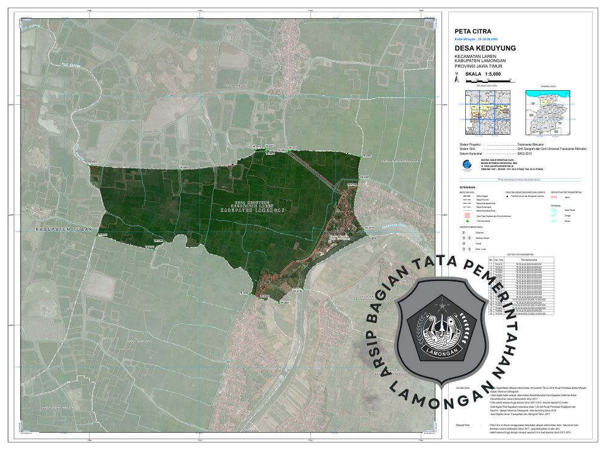Click the Camat office symbol in legend
Screen dimensions: 608x451
463,244
